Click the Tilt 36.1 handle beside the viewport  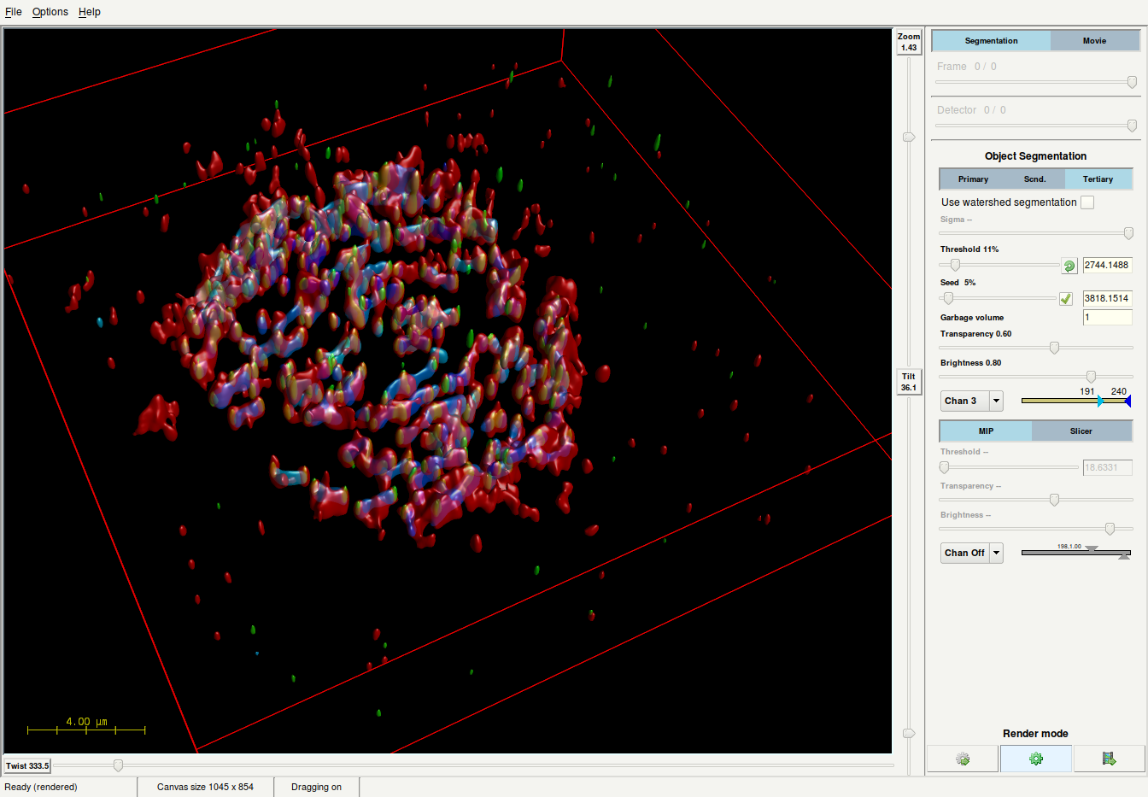pos(908,382)
